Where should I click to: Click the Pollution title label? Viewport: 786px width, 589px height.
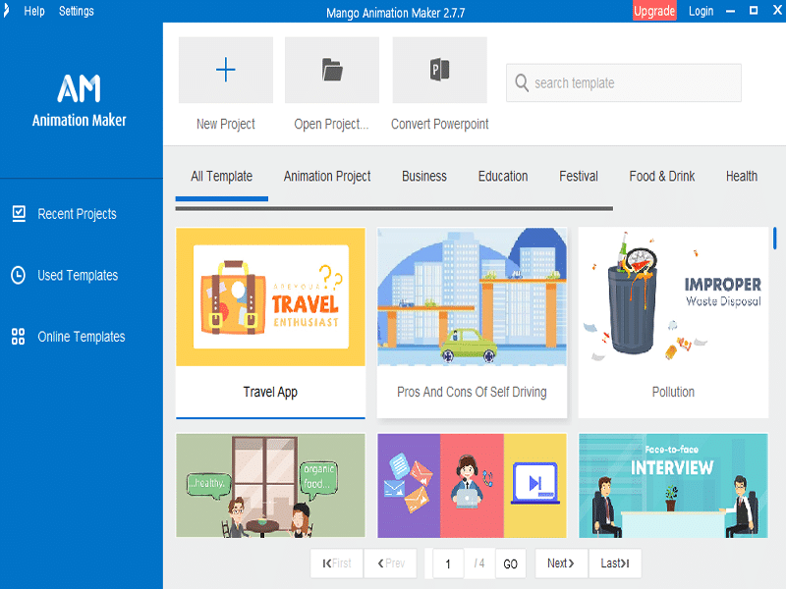pos(673,392)
